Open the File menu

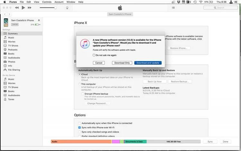(22, 2)
